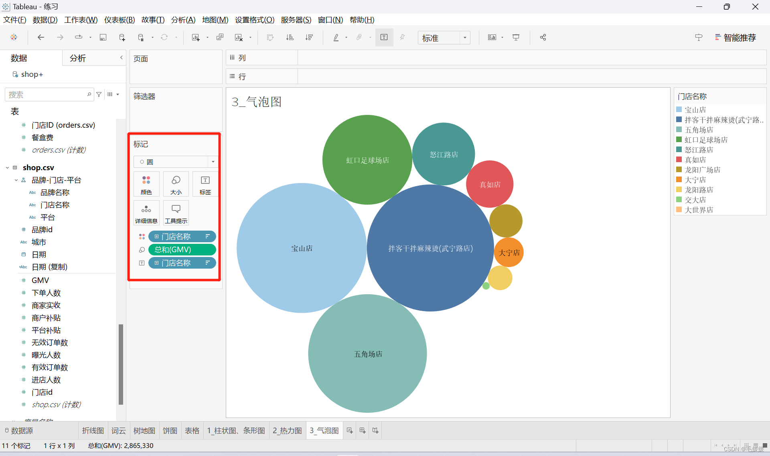The width and height of the screenshot is (770, 456).
Task: Click the refresh data icon
Action: point(164,37)
